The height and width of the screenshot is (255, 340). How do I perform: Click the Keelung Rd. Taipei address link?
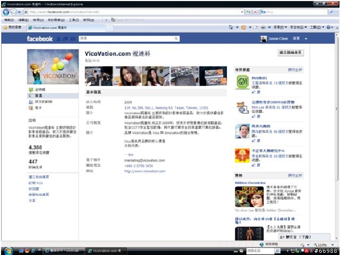click(166, 108)
